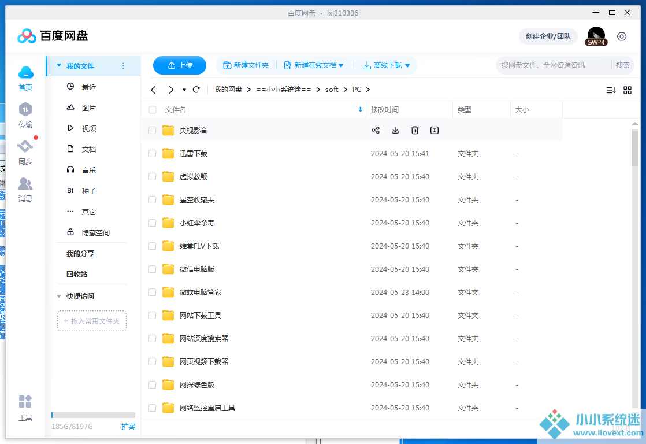Go to soft in the breadcrumb
Screen dimensions: 646x444
click(x=332, y=90)
